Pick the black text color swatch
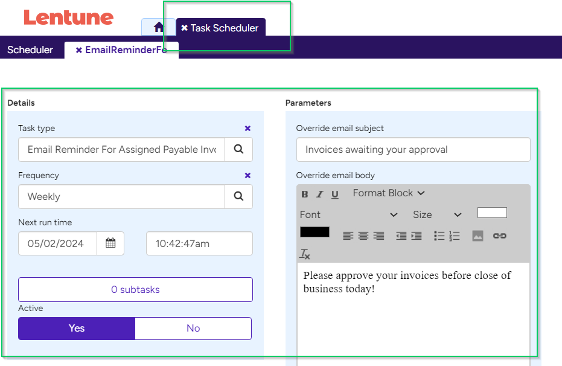Image resolution: width=562 pixels, height=366 pixels. (x=315, y=232)
